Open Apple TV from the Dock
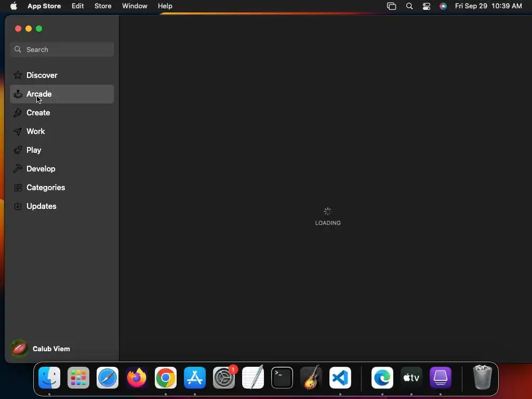 coord(411,378)
